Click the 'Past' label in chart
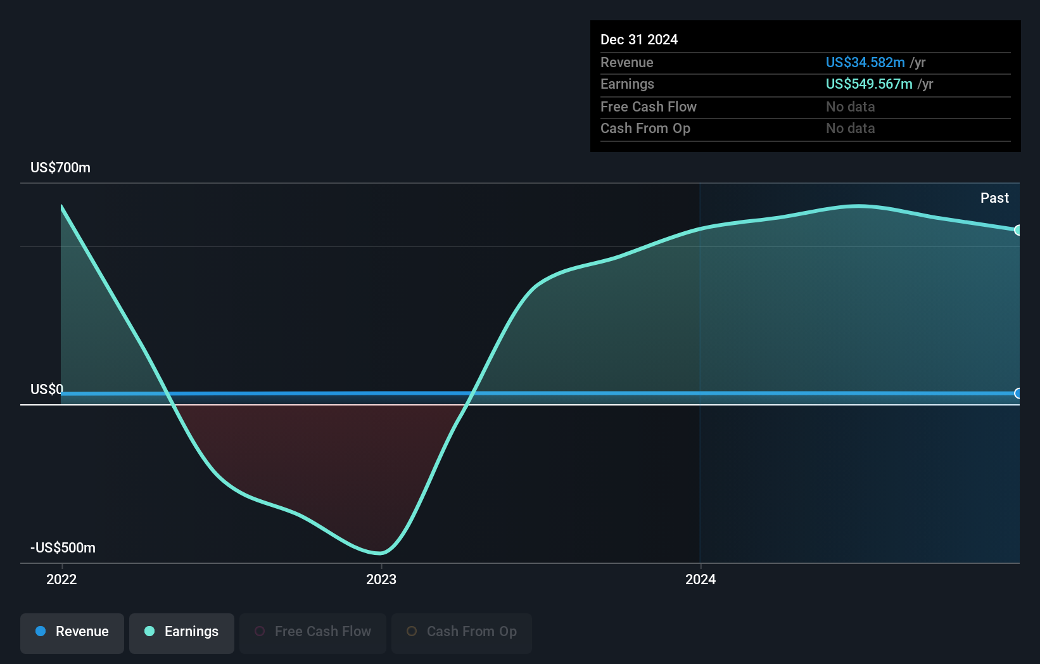Viewport: 1040px width, 664px height. click(x=994, y=198)
